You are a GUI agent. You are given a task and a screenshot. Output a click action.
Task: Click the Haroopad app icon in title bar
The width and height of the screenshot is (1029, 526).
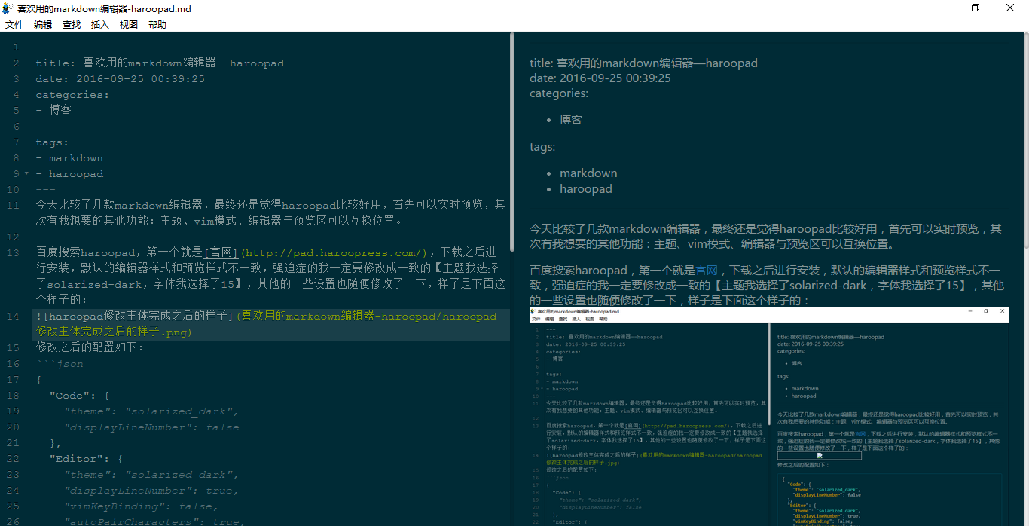(8, 8)
